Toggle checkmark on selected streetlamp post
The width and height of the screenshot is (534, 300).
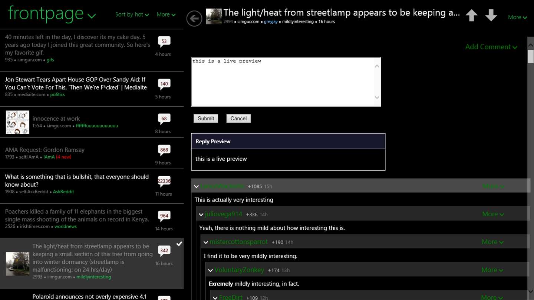tap(179, 244)
